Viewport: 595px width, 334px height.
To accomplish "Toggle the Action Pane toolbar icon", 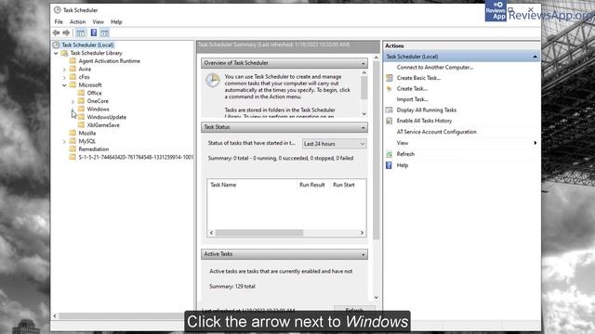I will coord(105,33).
